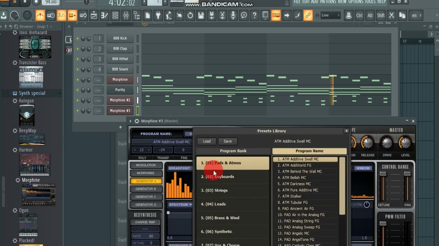Open the SPECTRUM dropdown in Morphine
439x246 pixels.
click(180, 205)
